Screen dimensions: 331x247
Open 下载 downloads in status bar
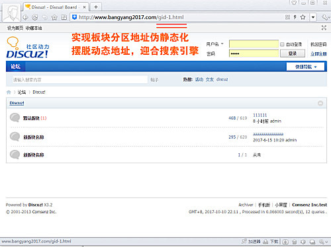(x=271, y=242)
